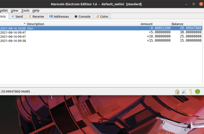This screenshot has height=134, width=204.
Task: Click the date column sort arrow
Action: tap(24, 24)
